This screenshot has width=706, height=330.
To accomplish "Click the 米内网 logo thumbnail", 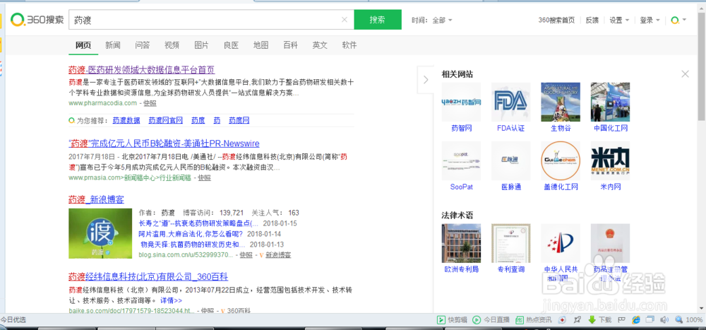I will pyautogui.click(x=611, y=161).
